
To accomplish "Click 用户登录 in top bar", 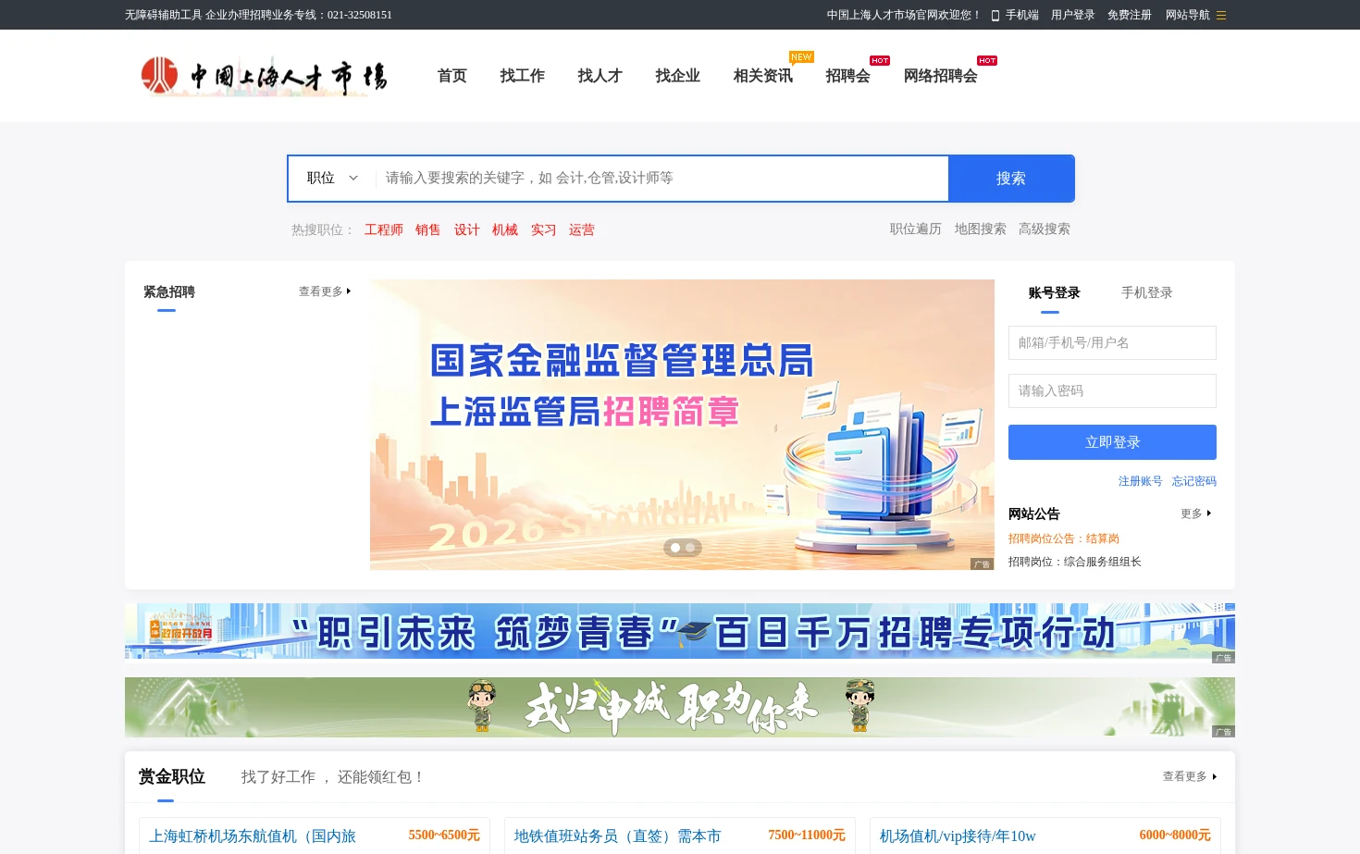I will (1073, 15).
